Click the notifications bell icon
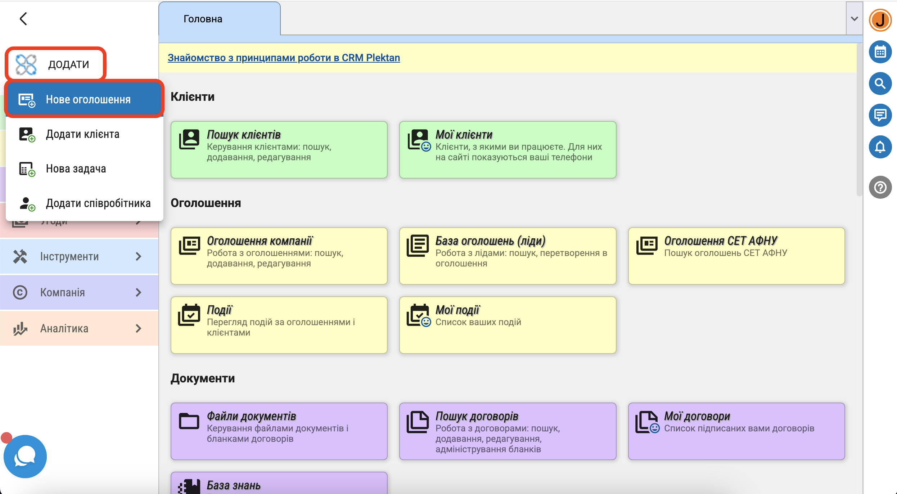Image resolution: width=897 pixels, height=494 pixels. tap(880, 147)
